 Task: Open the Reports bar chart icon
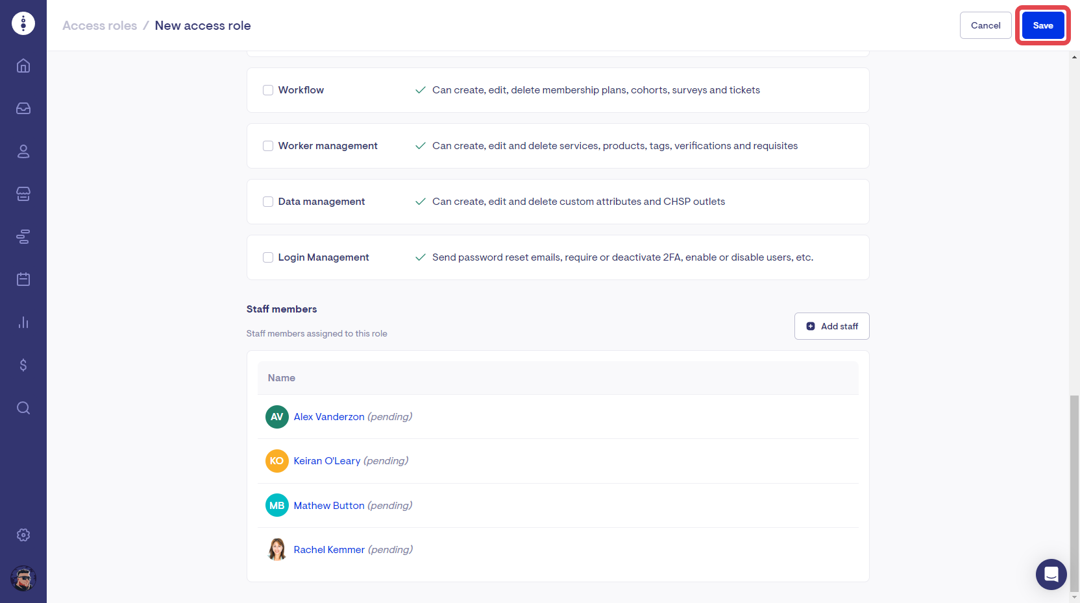23,322
